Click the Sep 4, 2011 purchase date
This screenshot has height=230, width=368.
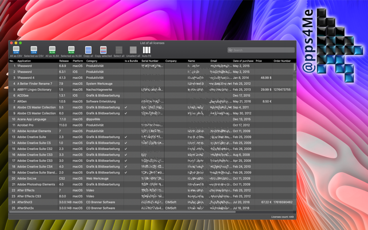point(241,107)
